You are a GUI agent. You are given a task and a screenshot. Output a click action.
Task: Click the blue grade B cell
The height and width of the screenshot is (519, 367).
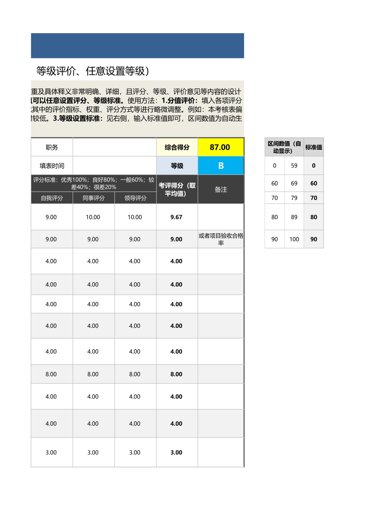tap(221, 166)
